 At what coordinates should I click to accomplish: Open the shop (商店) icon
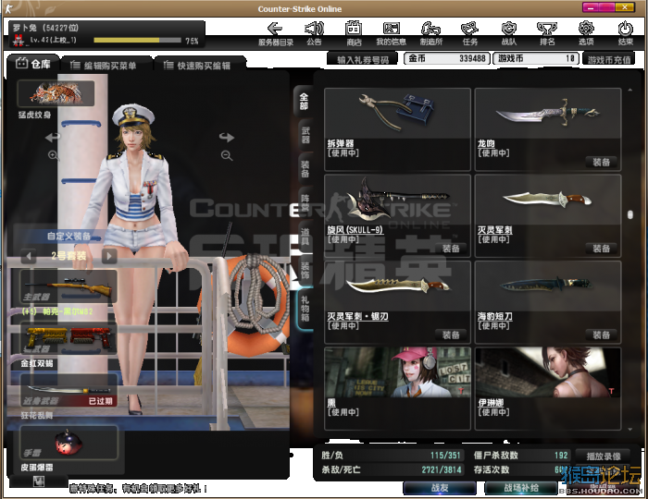354,33
